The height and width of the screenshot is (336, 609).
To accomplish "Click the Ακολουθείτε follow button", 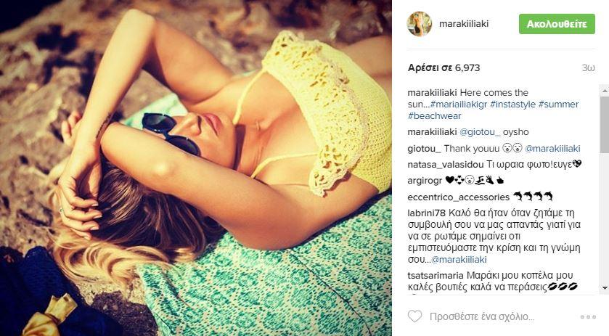I will (x=557, y=24).
